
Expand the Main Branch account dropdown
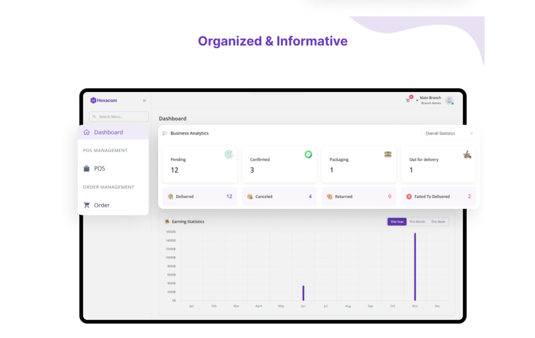[x=430, y=99]
